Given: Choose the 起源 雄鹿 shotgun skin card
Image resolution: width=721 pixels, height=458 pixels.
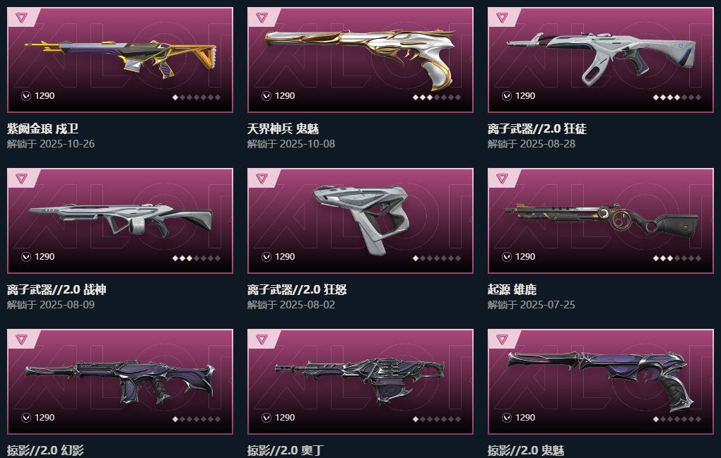Looking at the screenshot, I should pyautogui.click(x=601, y=221).
